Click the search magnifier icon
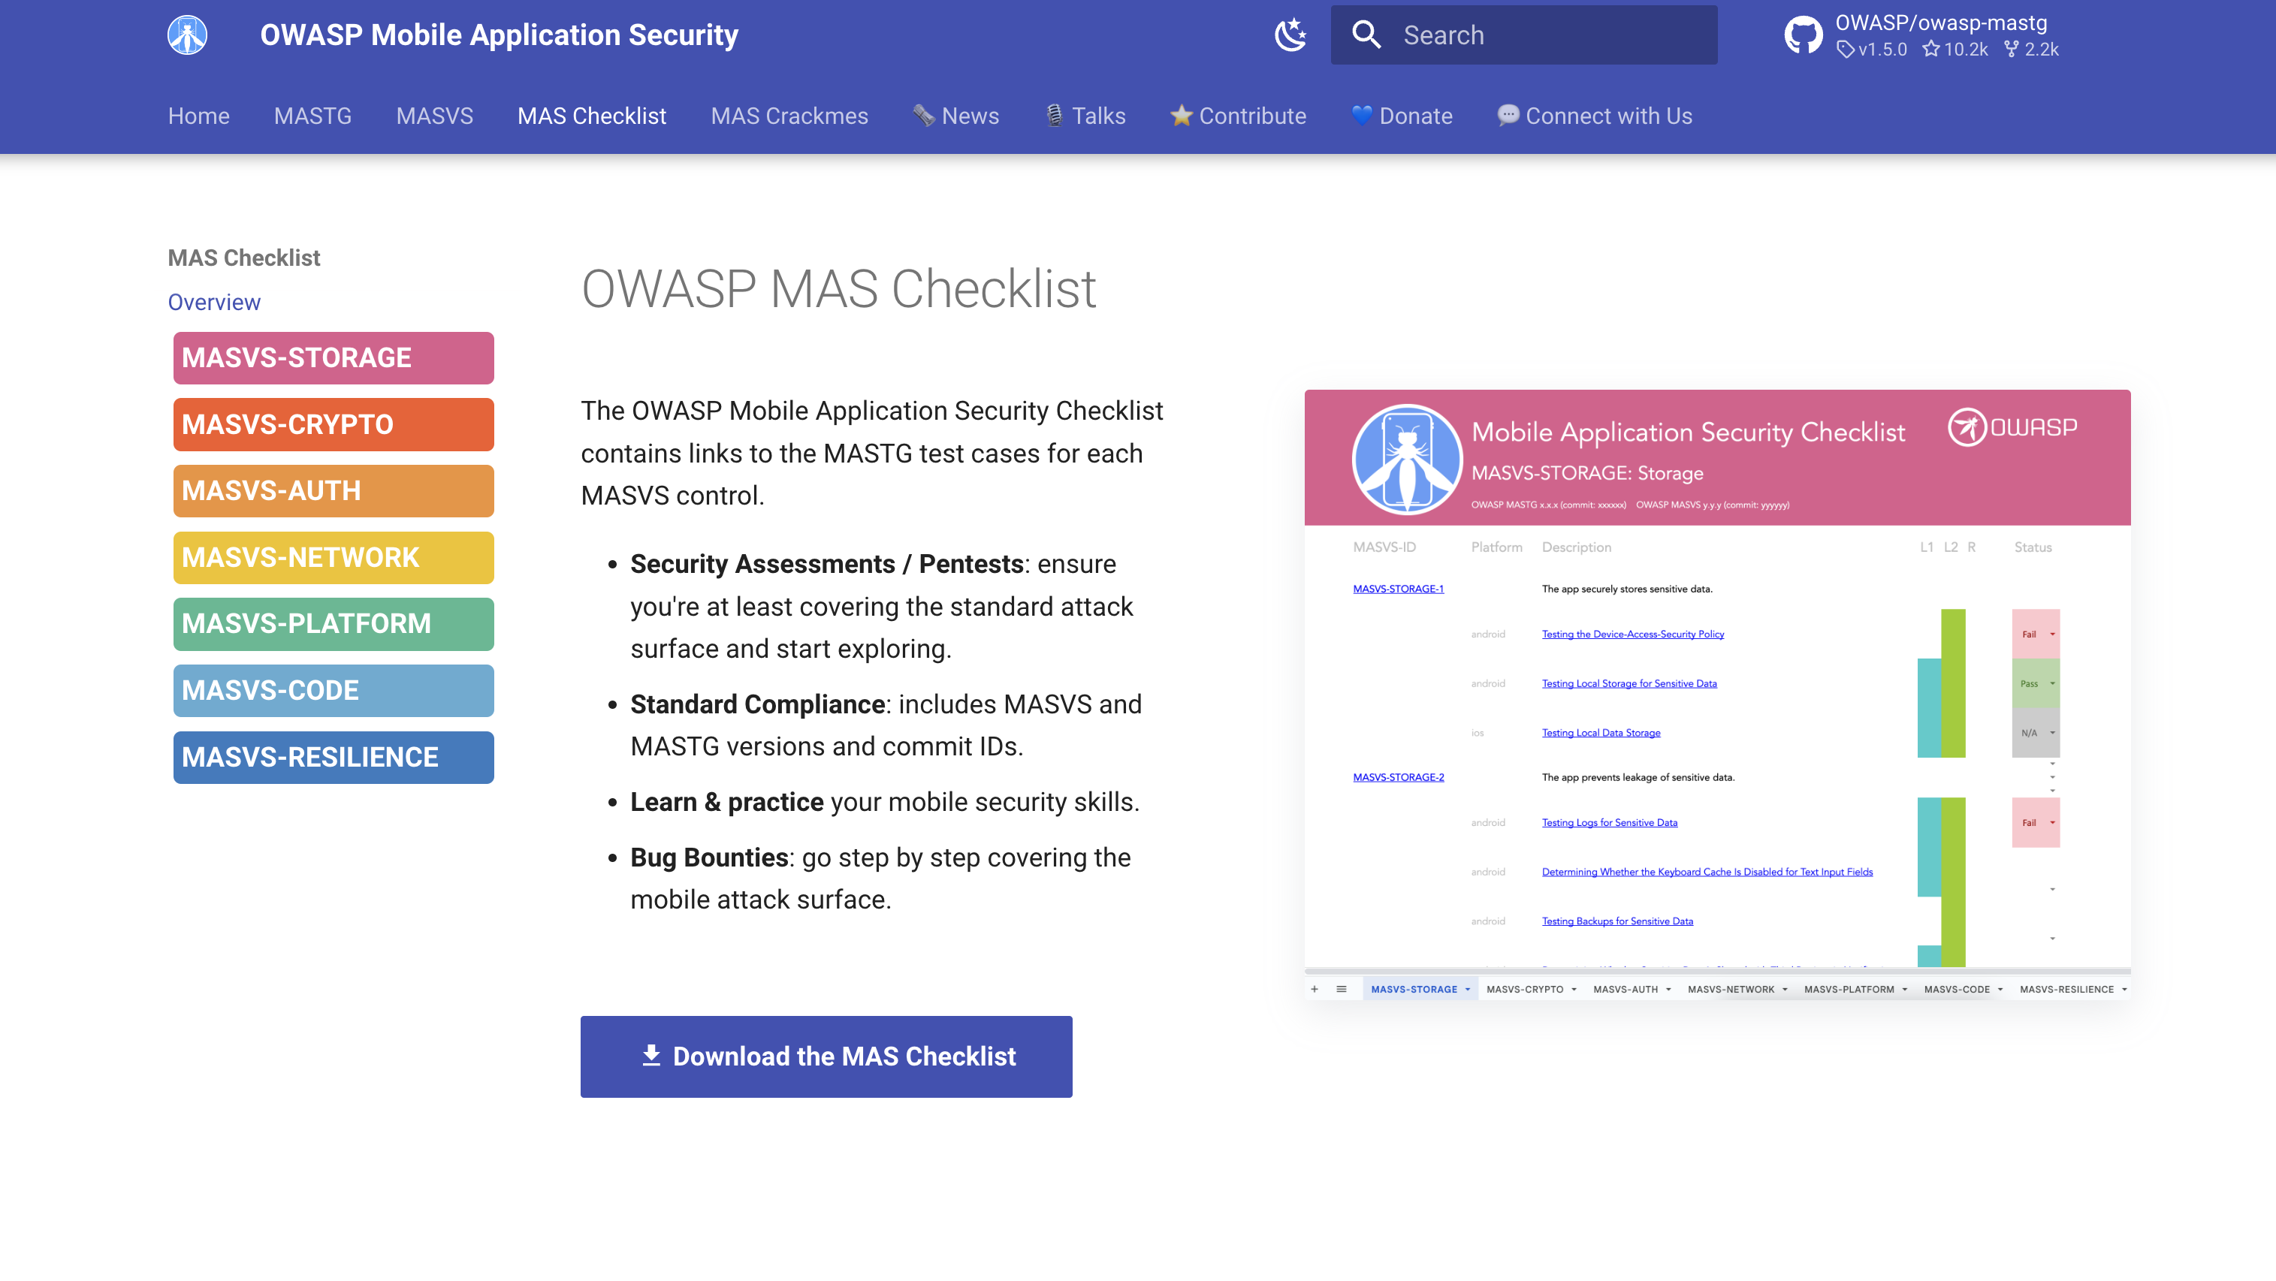The image size is (2276, 1281). click(x=1366, y=35)
